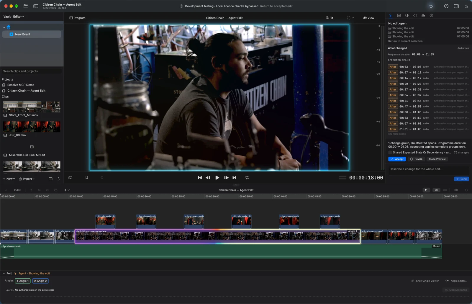Open the View options menu
The height and width of the screenshot is (304, 472).
(x=368, y=18)
